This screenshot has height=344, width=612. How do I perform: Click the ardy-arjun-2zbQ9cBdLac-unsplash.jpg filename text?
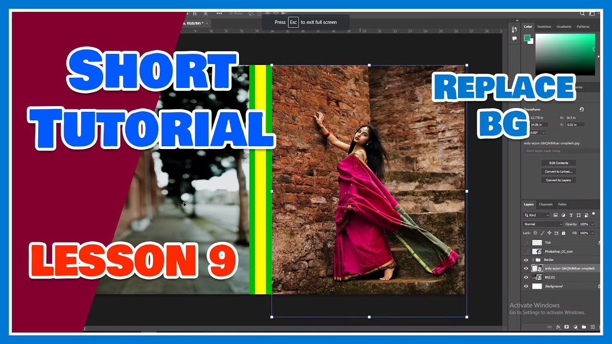click(552, 143)
